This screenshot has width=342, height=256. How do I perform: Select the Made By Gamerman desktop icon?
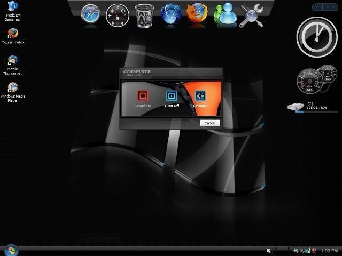[13, 11]
